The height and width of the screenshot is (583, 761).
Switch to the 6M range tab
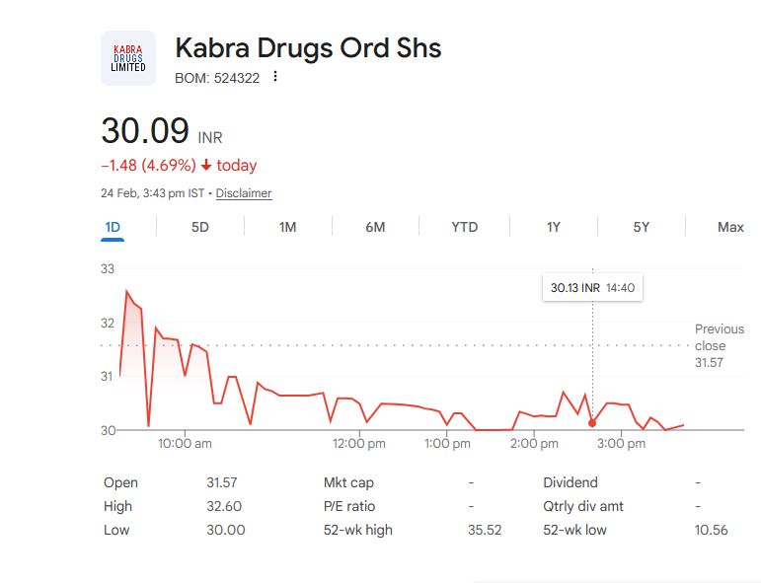coord(375,227)
